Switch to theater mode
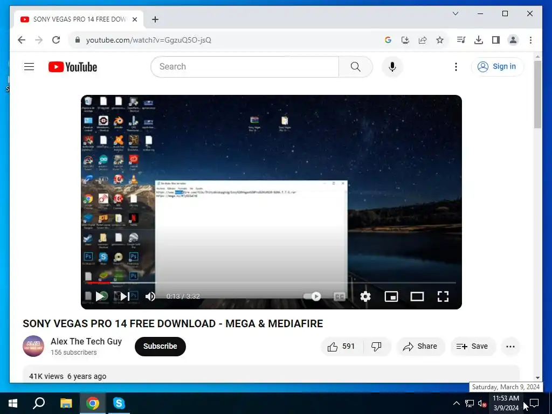552x414 pixels. coord(417,296)
